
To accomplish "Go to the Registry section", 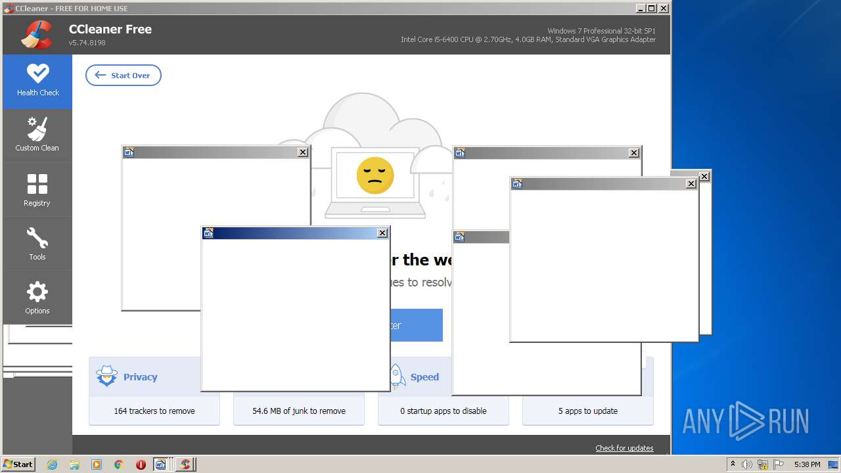I will [37, 190].
